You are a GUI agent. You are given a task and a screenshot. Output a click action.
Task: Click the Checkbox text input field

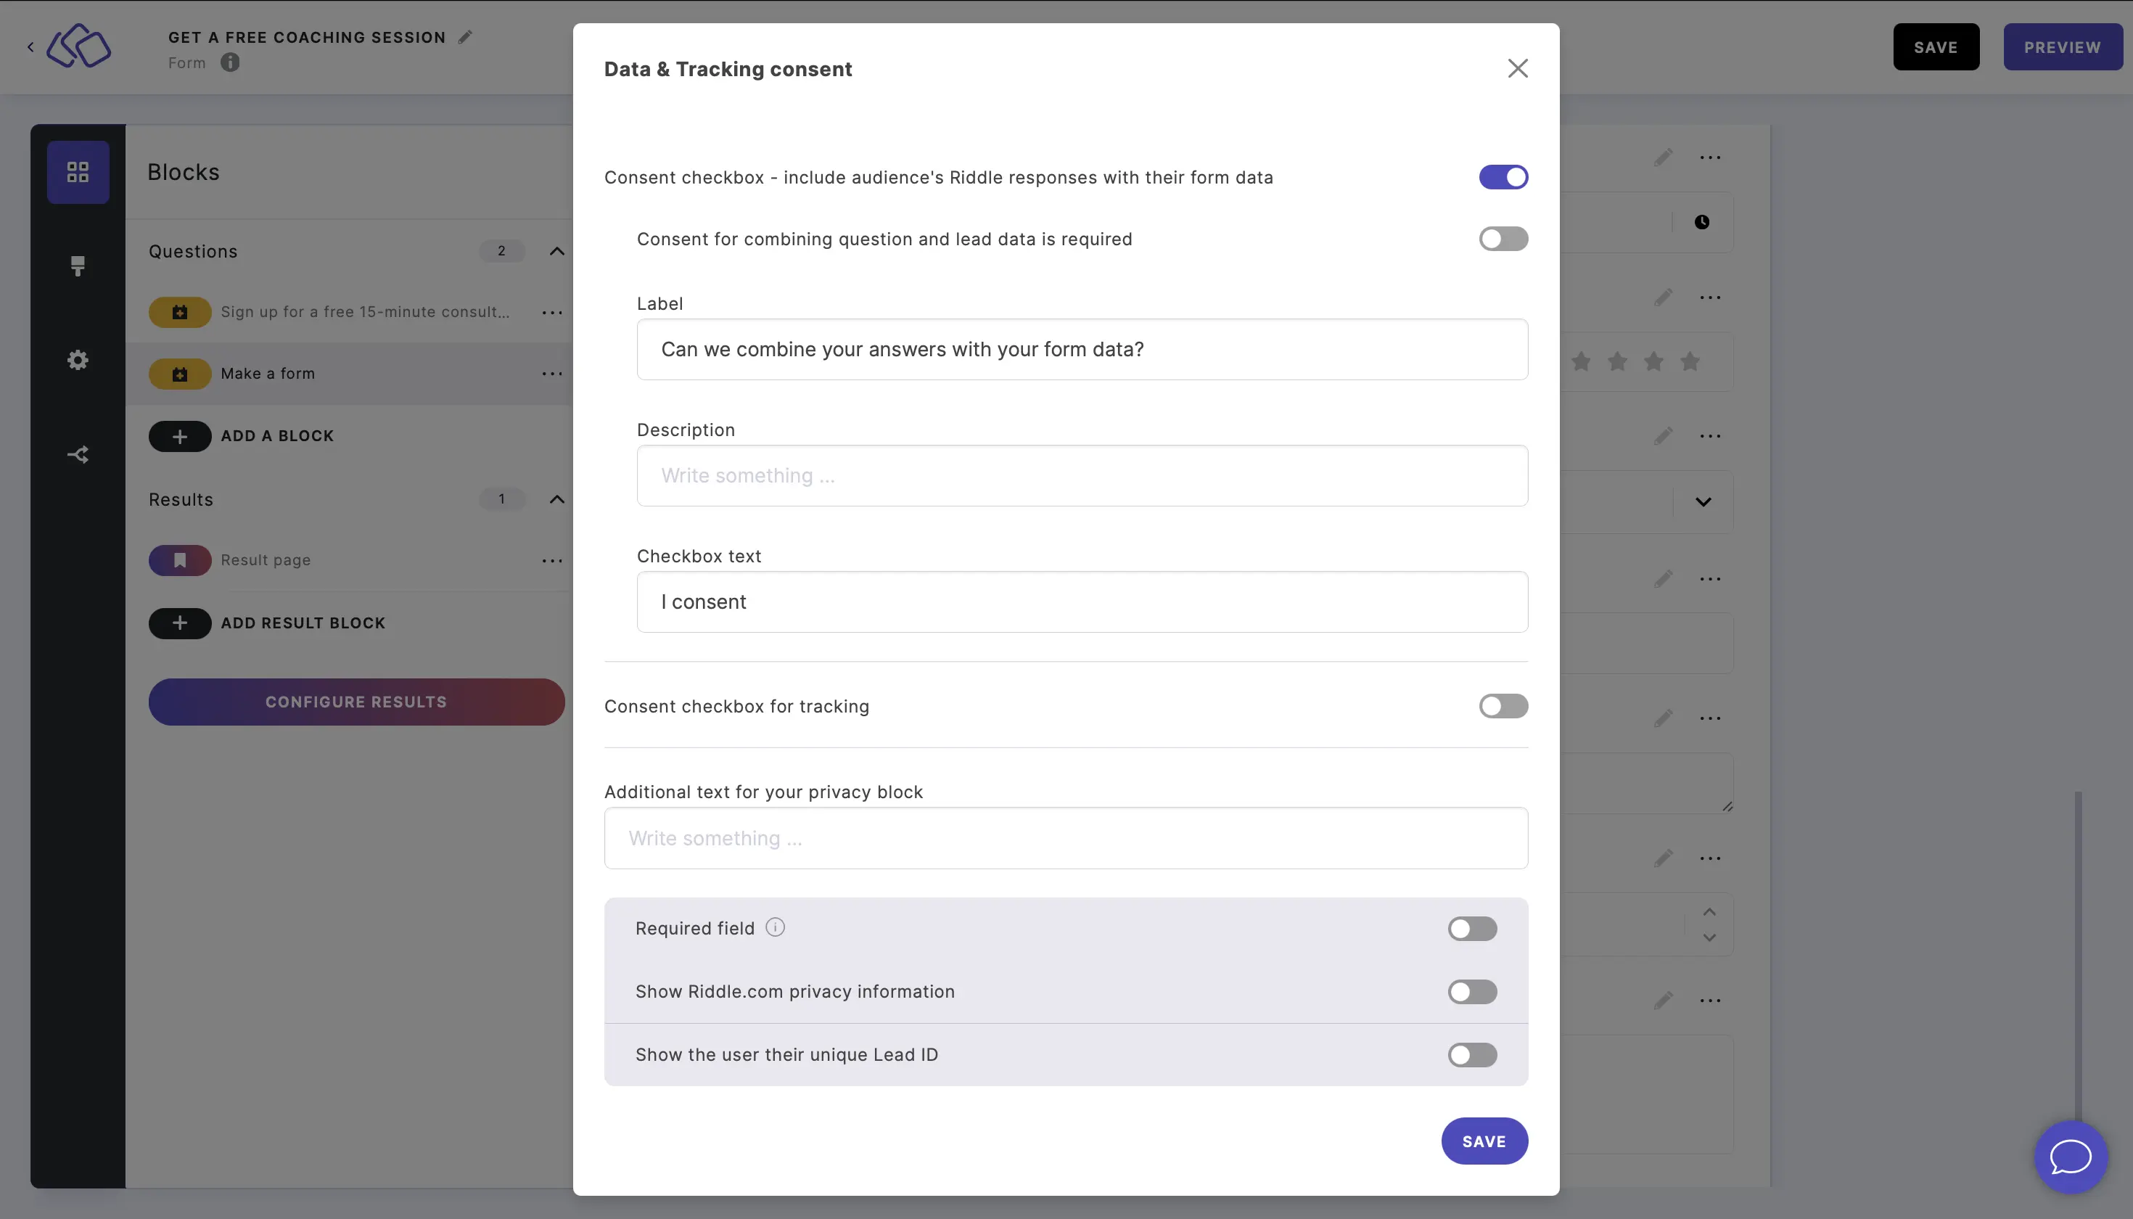(1082, 602)
